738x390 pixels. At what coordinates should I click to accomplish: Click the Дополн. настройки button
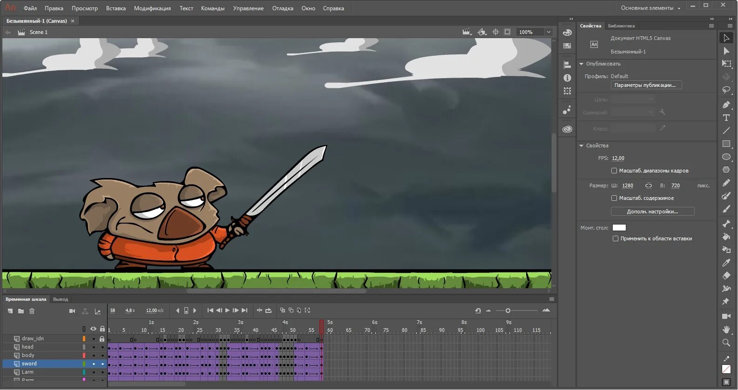point(652,212)
